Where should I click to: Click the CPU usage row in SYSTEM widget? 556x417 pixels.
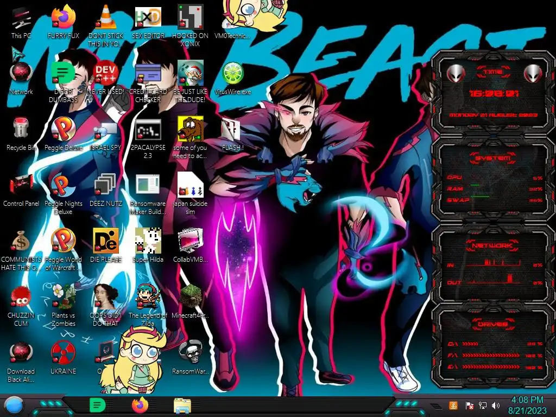pyautogui.click(x=495, y=178)
